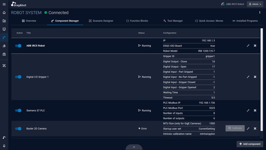
Task: Open the Installed Programs tab
Action: coord(245,21)
